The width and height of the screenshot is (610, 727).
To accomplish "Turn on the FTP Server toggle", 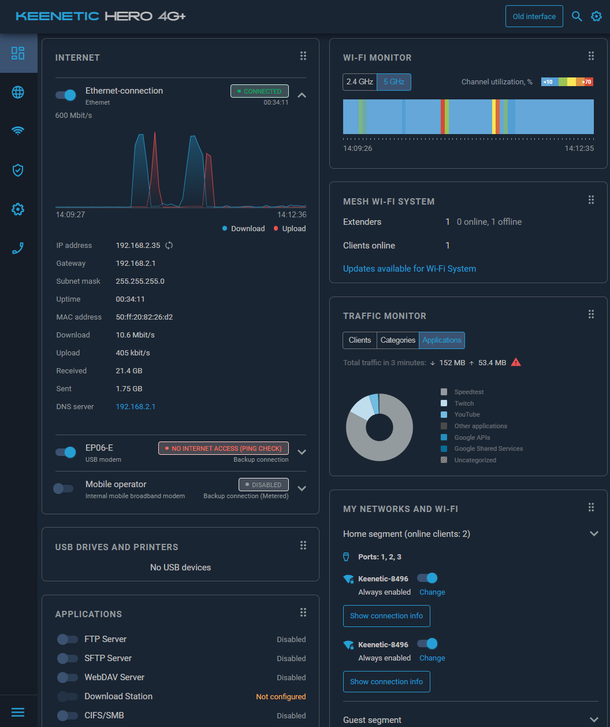I will (67, 639).
